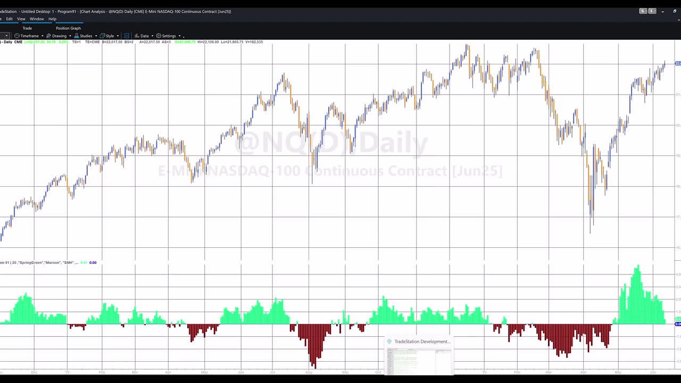The width and height of the screenshot is (681, 383).
Task: Click the Timeframe clock icon
Action: 17,36
